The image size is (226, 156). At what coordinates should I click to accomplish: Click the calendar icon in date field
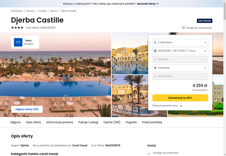pyautogui.click(x=155, y=51)
